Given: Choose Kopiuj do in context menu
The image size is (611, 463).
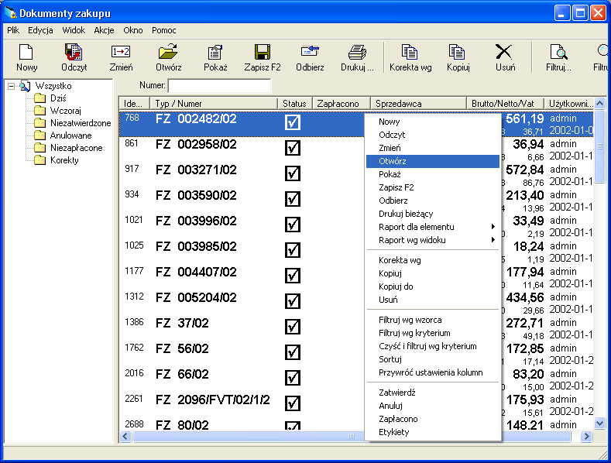Looking at the screenshot, I should point(433,286).
